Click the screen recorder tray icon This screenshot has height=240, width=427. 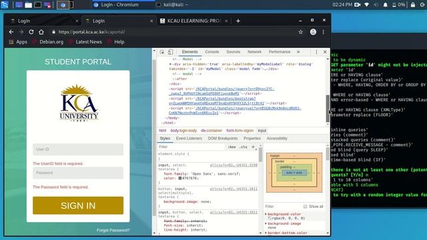[x=358, y=5]
